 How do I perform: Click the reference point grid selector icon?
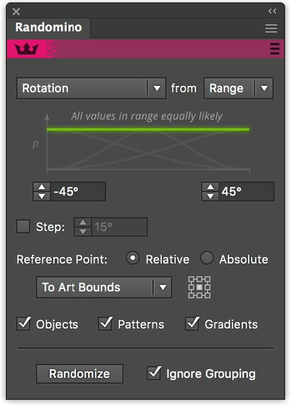click(x=199, y=288)
